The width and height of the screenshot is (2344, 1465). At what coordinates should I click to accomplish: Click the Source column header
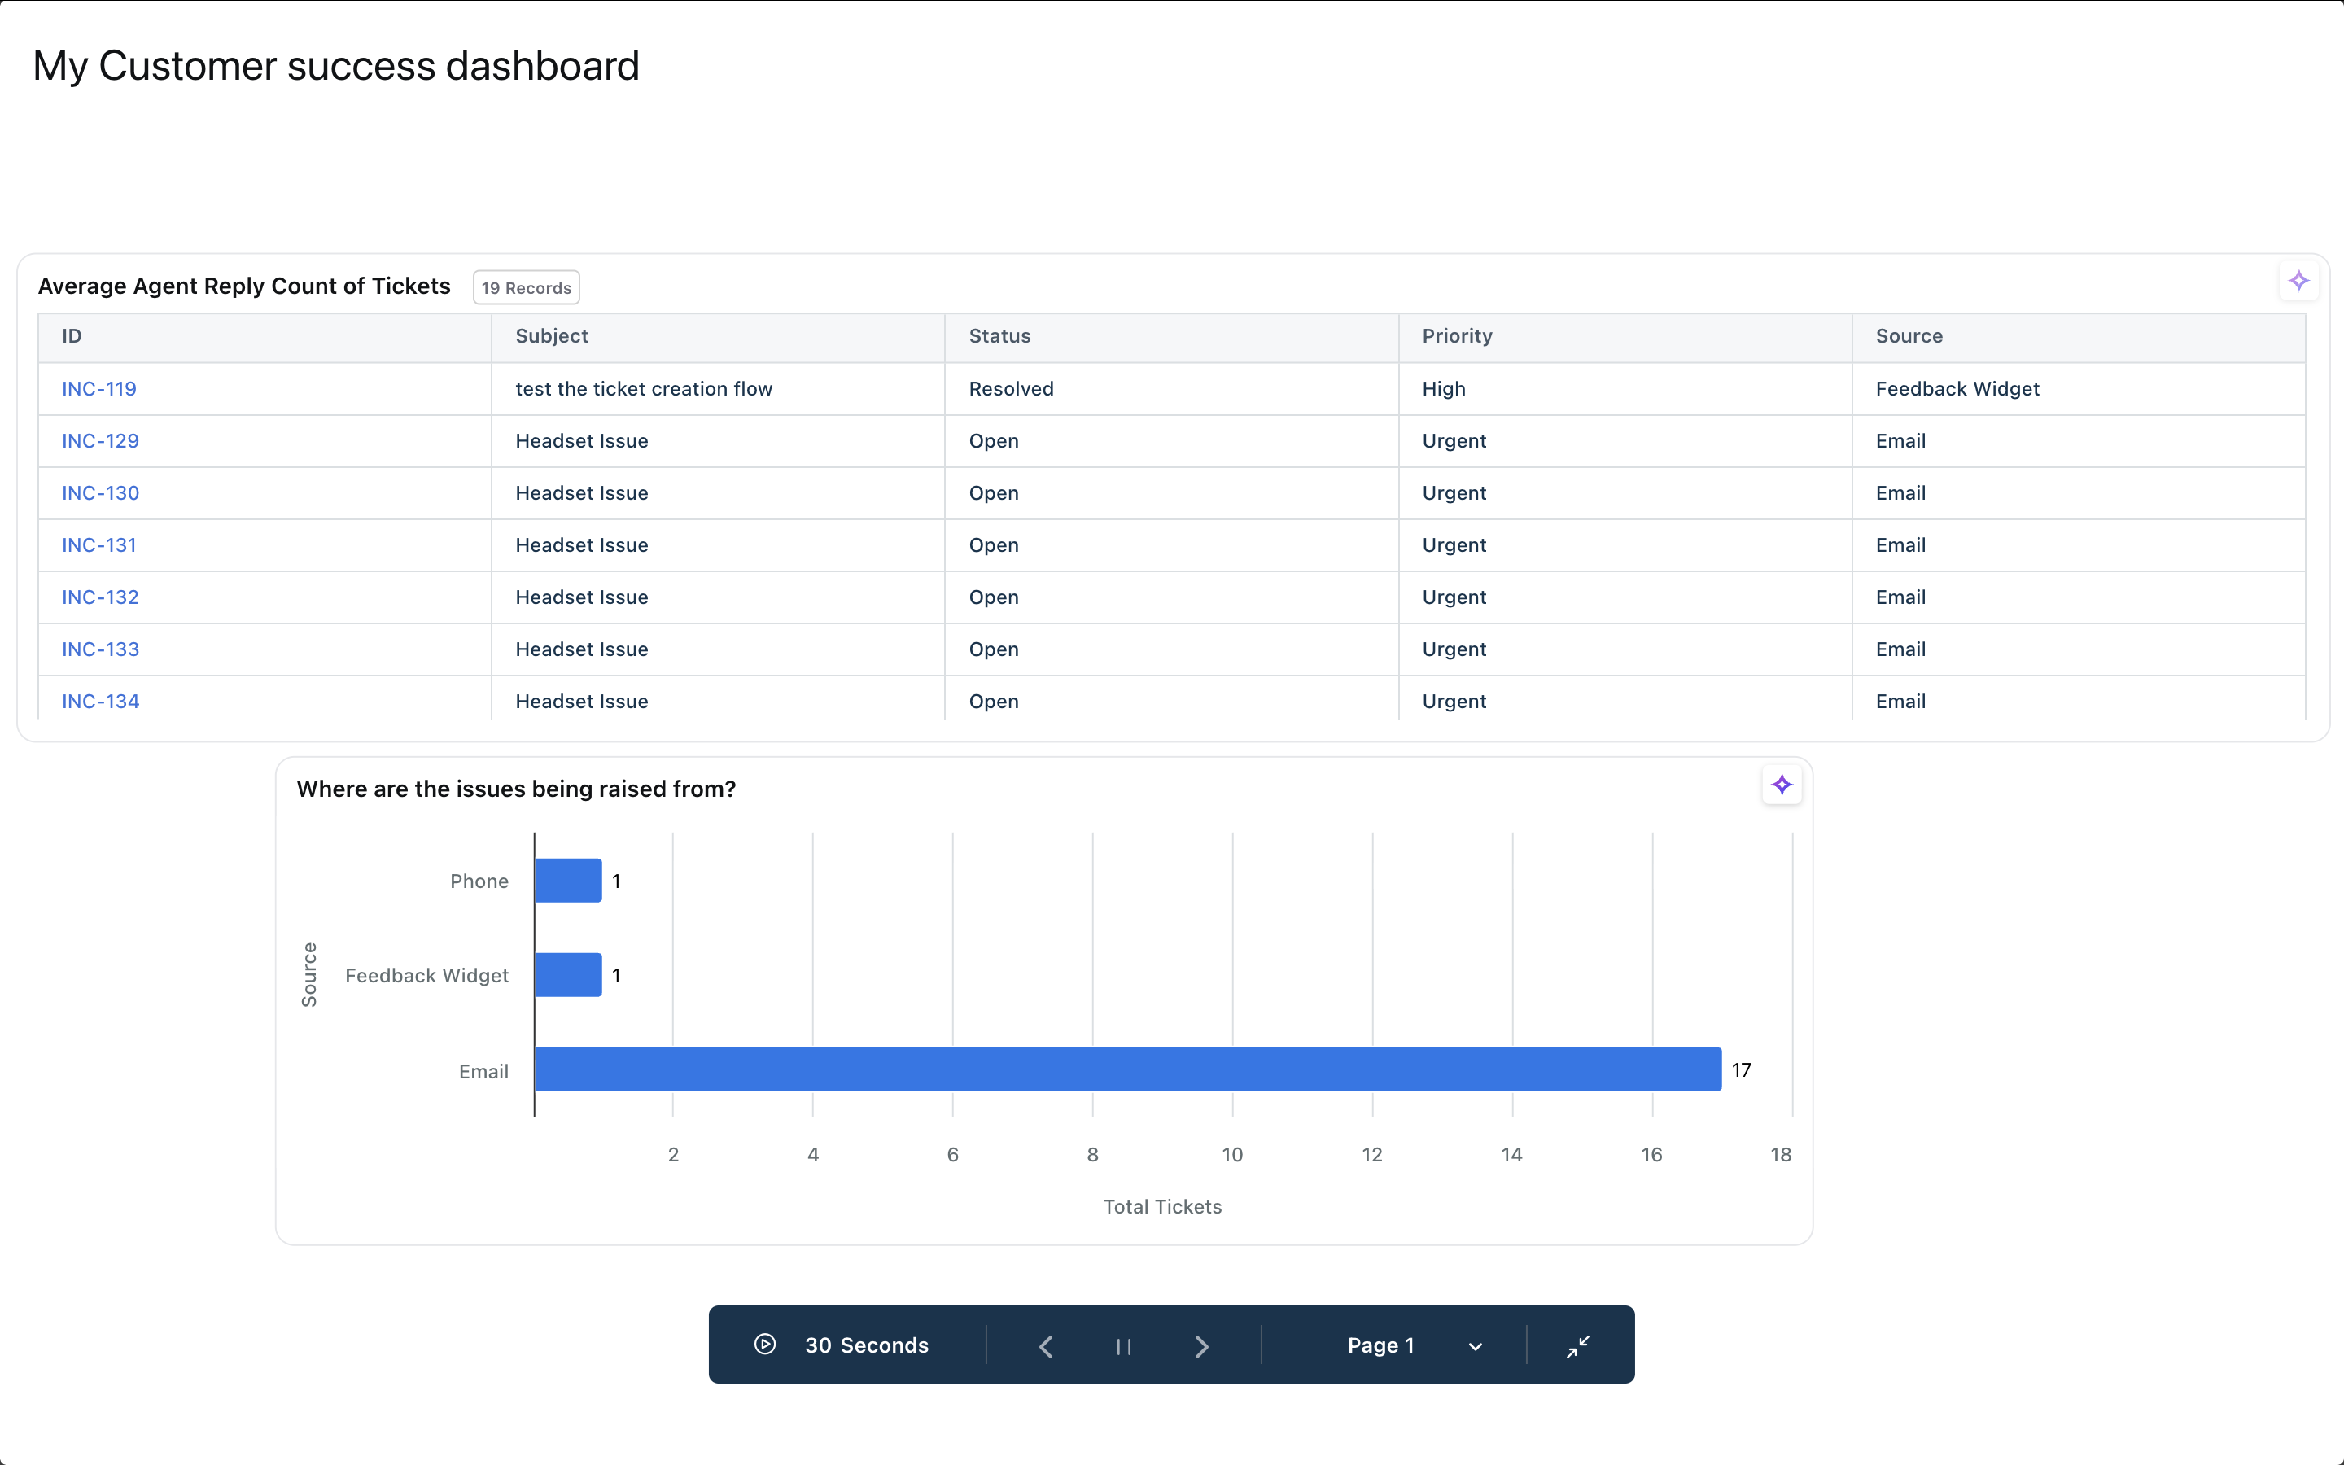click(x=1908, y=336)
